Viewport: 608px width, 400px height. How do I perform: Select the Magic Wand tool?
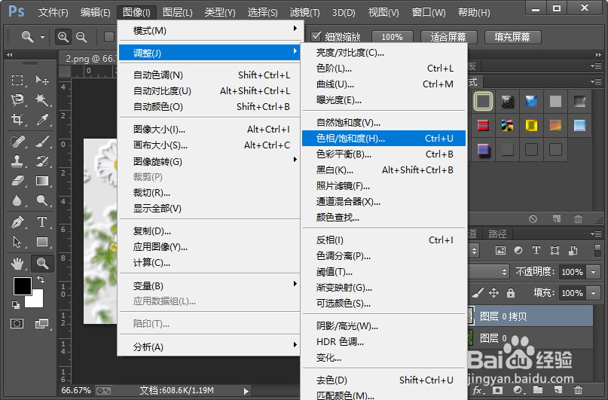42,100
